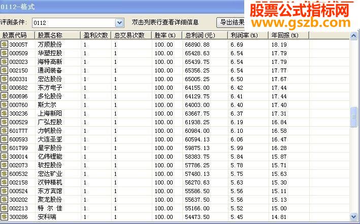Sort by 股票名称 column header
360x224 pixels.
(57, 35)
